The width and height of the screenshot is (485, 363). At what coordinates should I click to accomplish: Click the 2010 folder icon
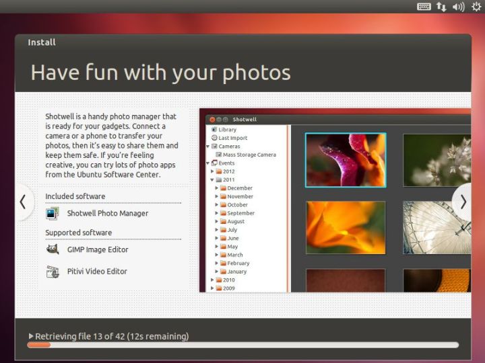(x=219, y=280)
